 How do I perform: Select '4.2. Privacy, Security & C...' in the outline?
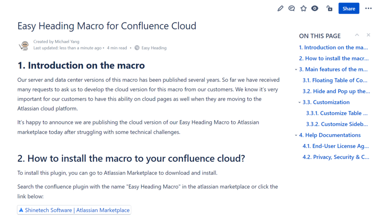point(336,157)
